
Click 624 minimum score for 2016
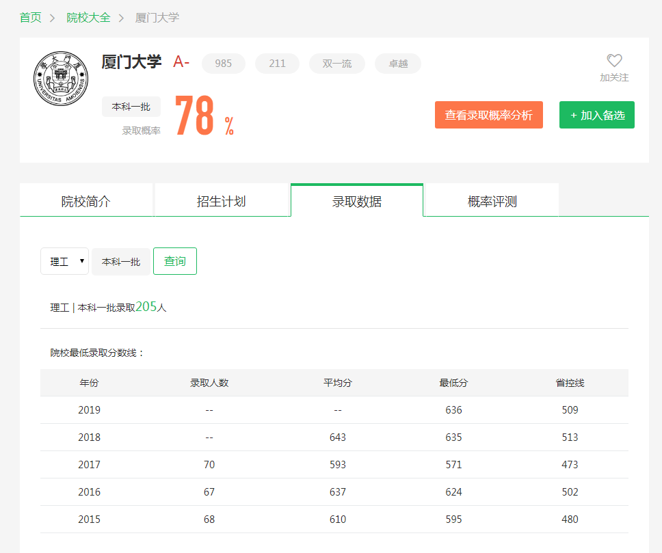(453, 492)
